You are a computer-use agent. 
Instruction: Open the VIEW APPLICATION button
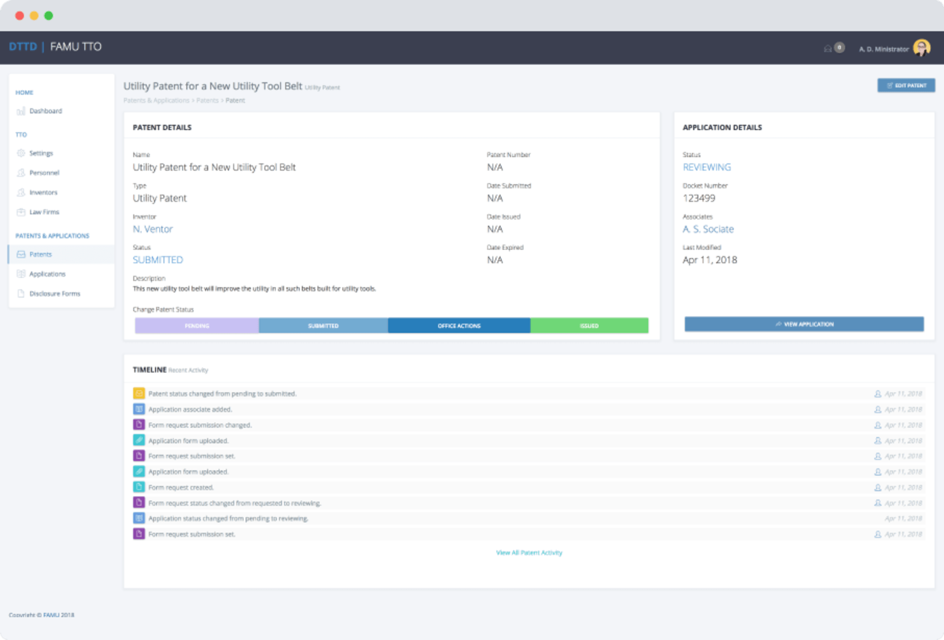pos(804,324)
